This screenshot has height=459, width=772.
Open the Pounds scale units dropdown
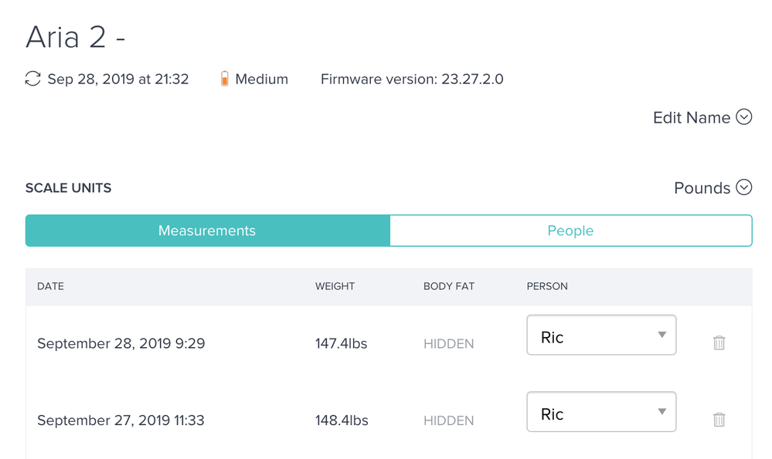[702, 187]
